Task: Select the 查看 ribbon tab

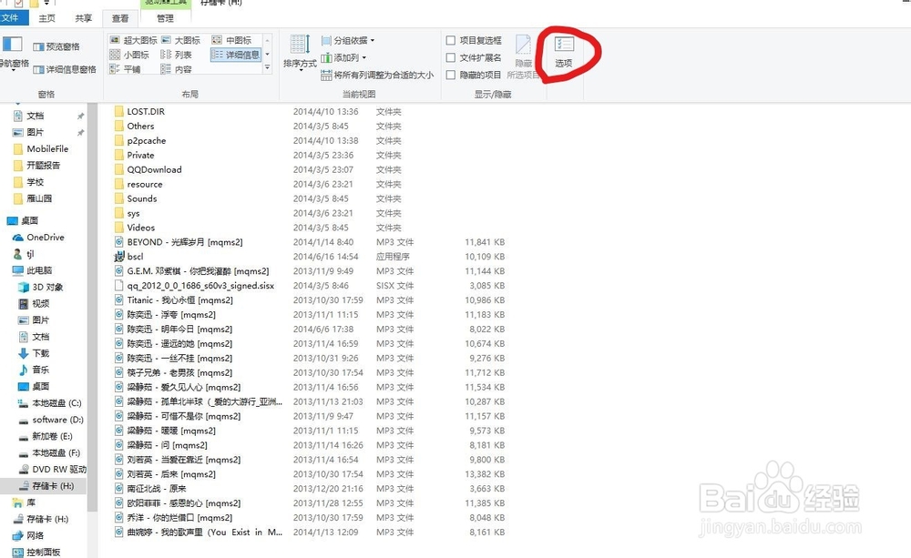Action: point(120,18)
